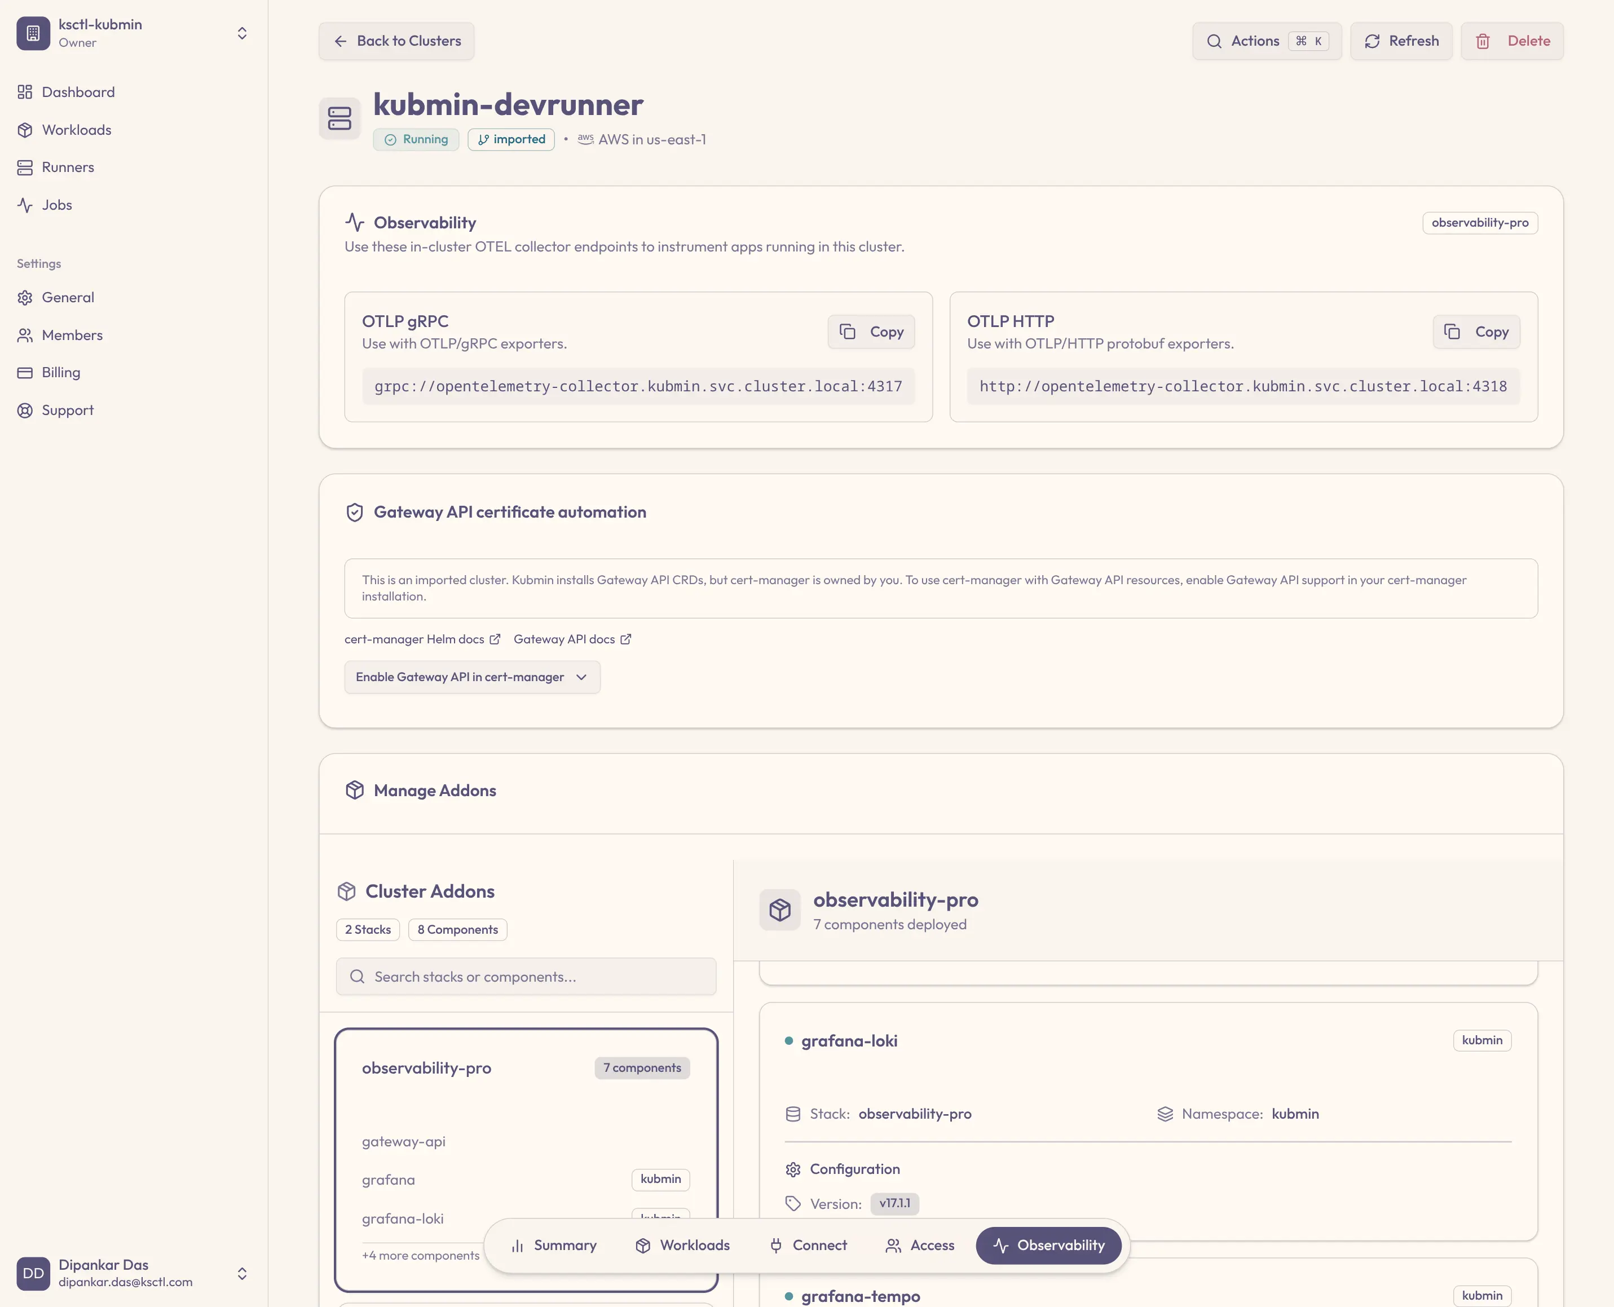Select grafana-loki in the stack list
The image size is (1614, 1307).
click(x=403, y=1218)
